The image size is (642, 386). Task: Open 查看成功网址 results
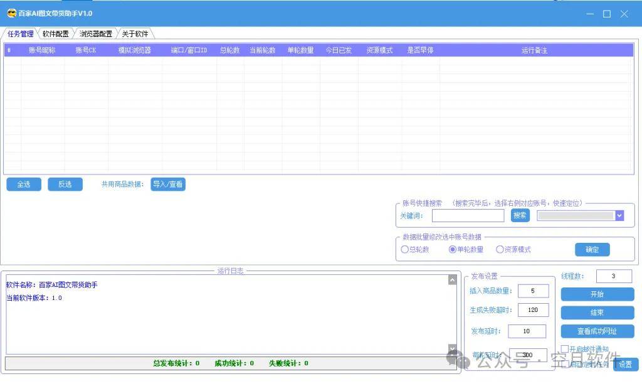(597, 331)
